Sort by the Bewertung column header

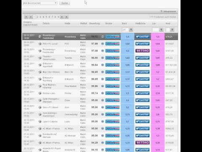pos(95,23)
